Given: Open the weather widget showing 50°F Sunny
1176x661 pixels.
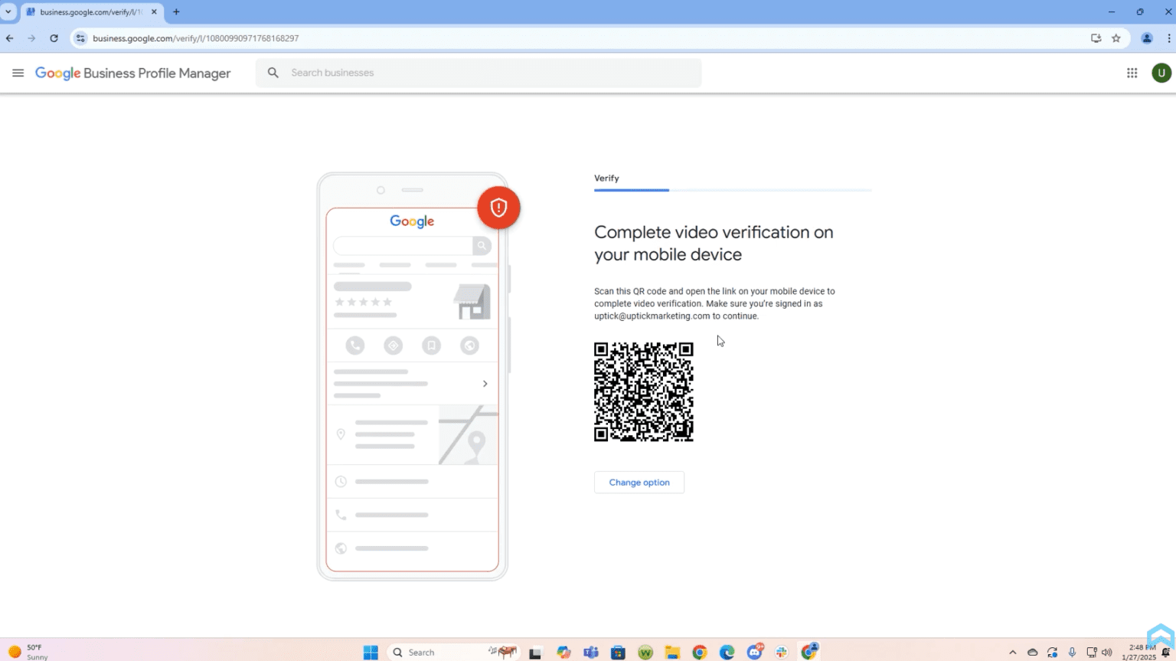Looking at the screenshot, I should [x=28, y=653].
